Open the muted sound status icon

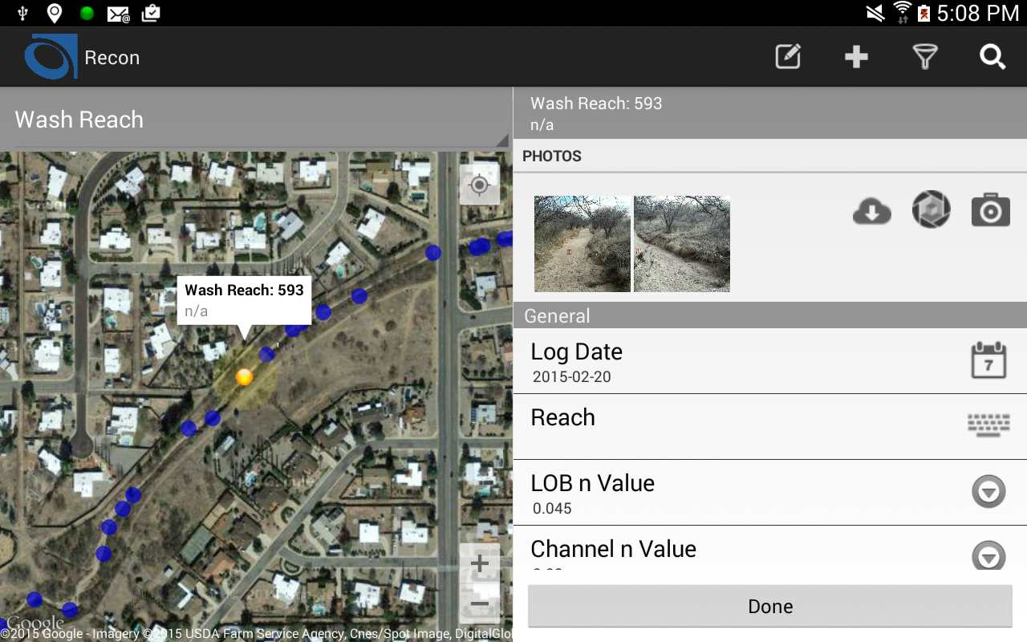pos(875,13)
